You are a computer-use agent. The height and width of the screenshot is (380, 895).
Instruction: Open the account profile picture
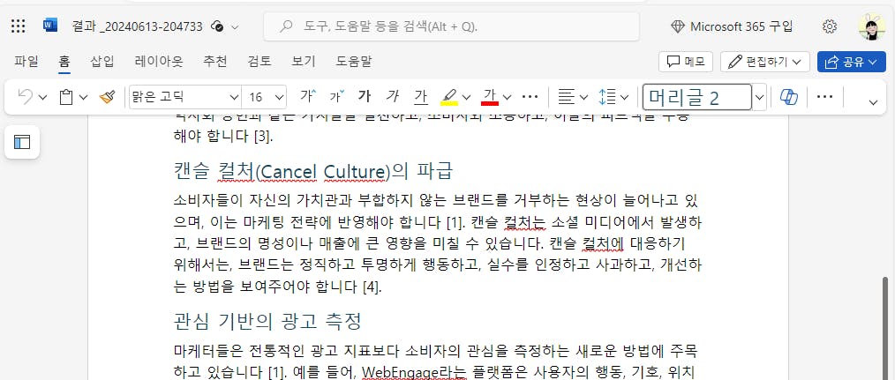(x=871, y=26)
